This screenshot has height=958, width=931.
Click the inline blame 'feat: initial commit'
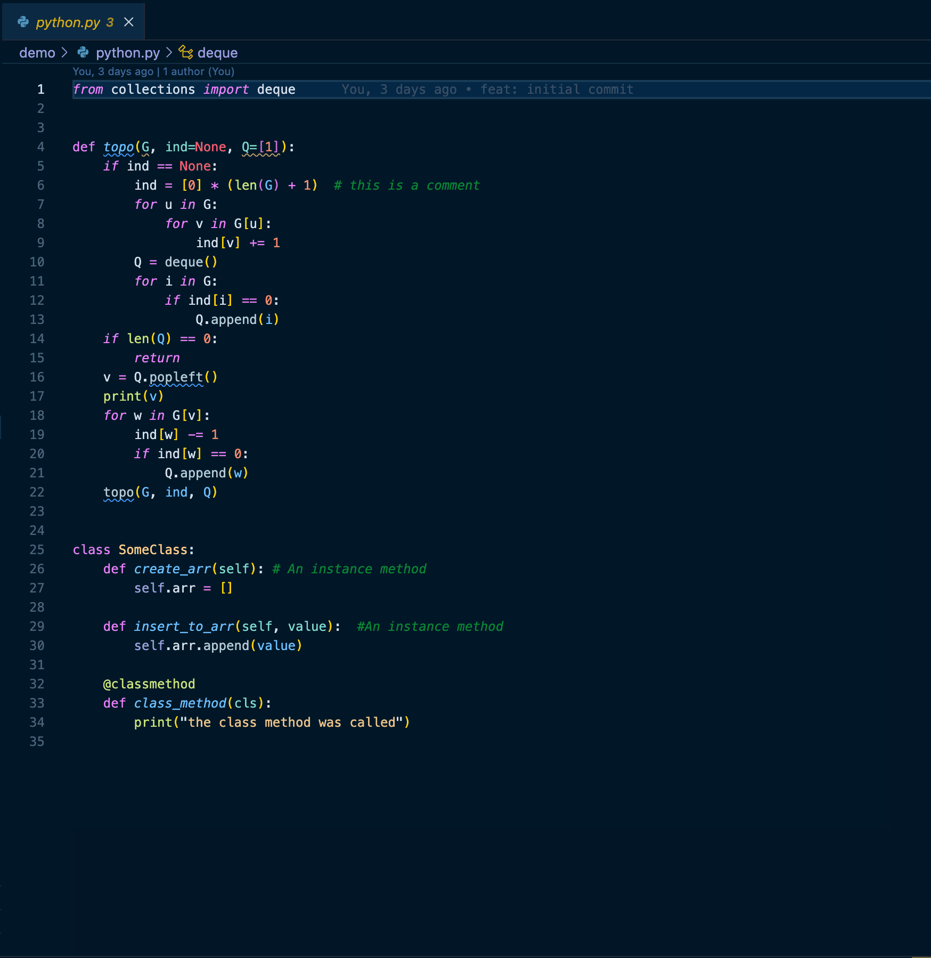point(557,90)
